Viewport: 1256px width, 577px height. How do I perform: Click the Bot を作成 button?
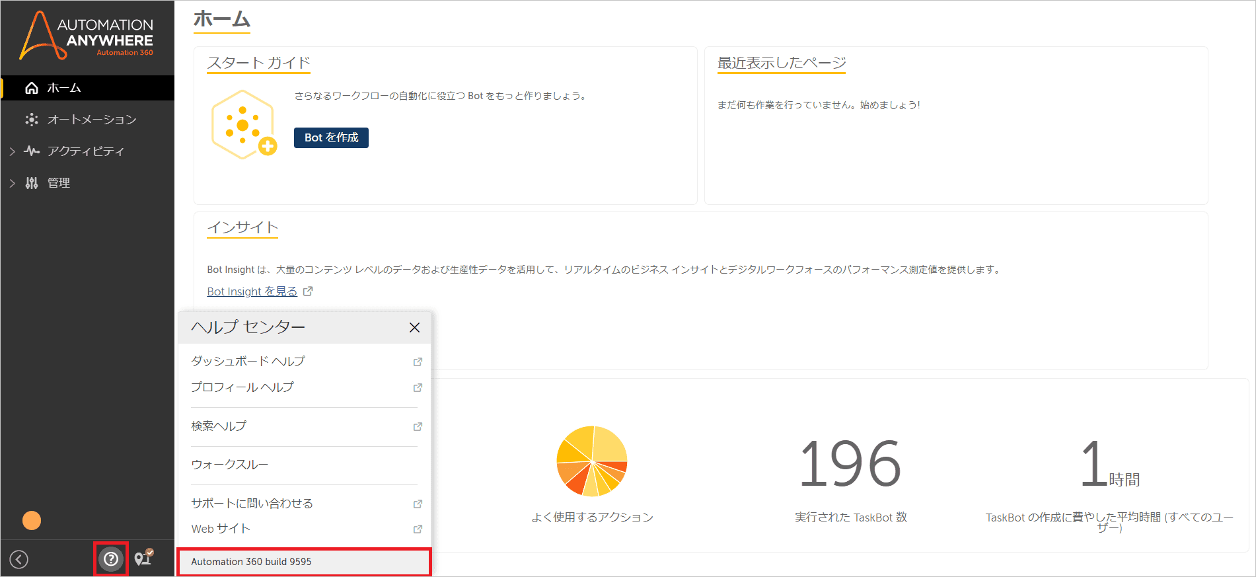[331, 137]
